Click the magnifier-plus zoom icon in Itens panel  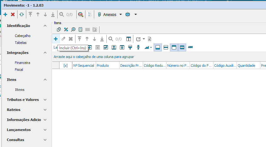(x=73, y=29)
